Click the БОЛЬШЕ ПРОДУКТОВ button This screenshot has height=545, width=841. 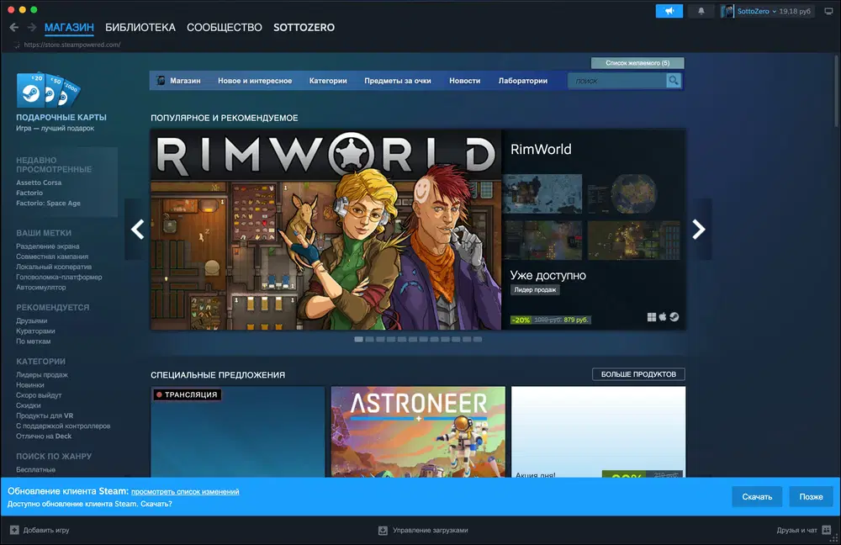click(638, 374)
